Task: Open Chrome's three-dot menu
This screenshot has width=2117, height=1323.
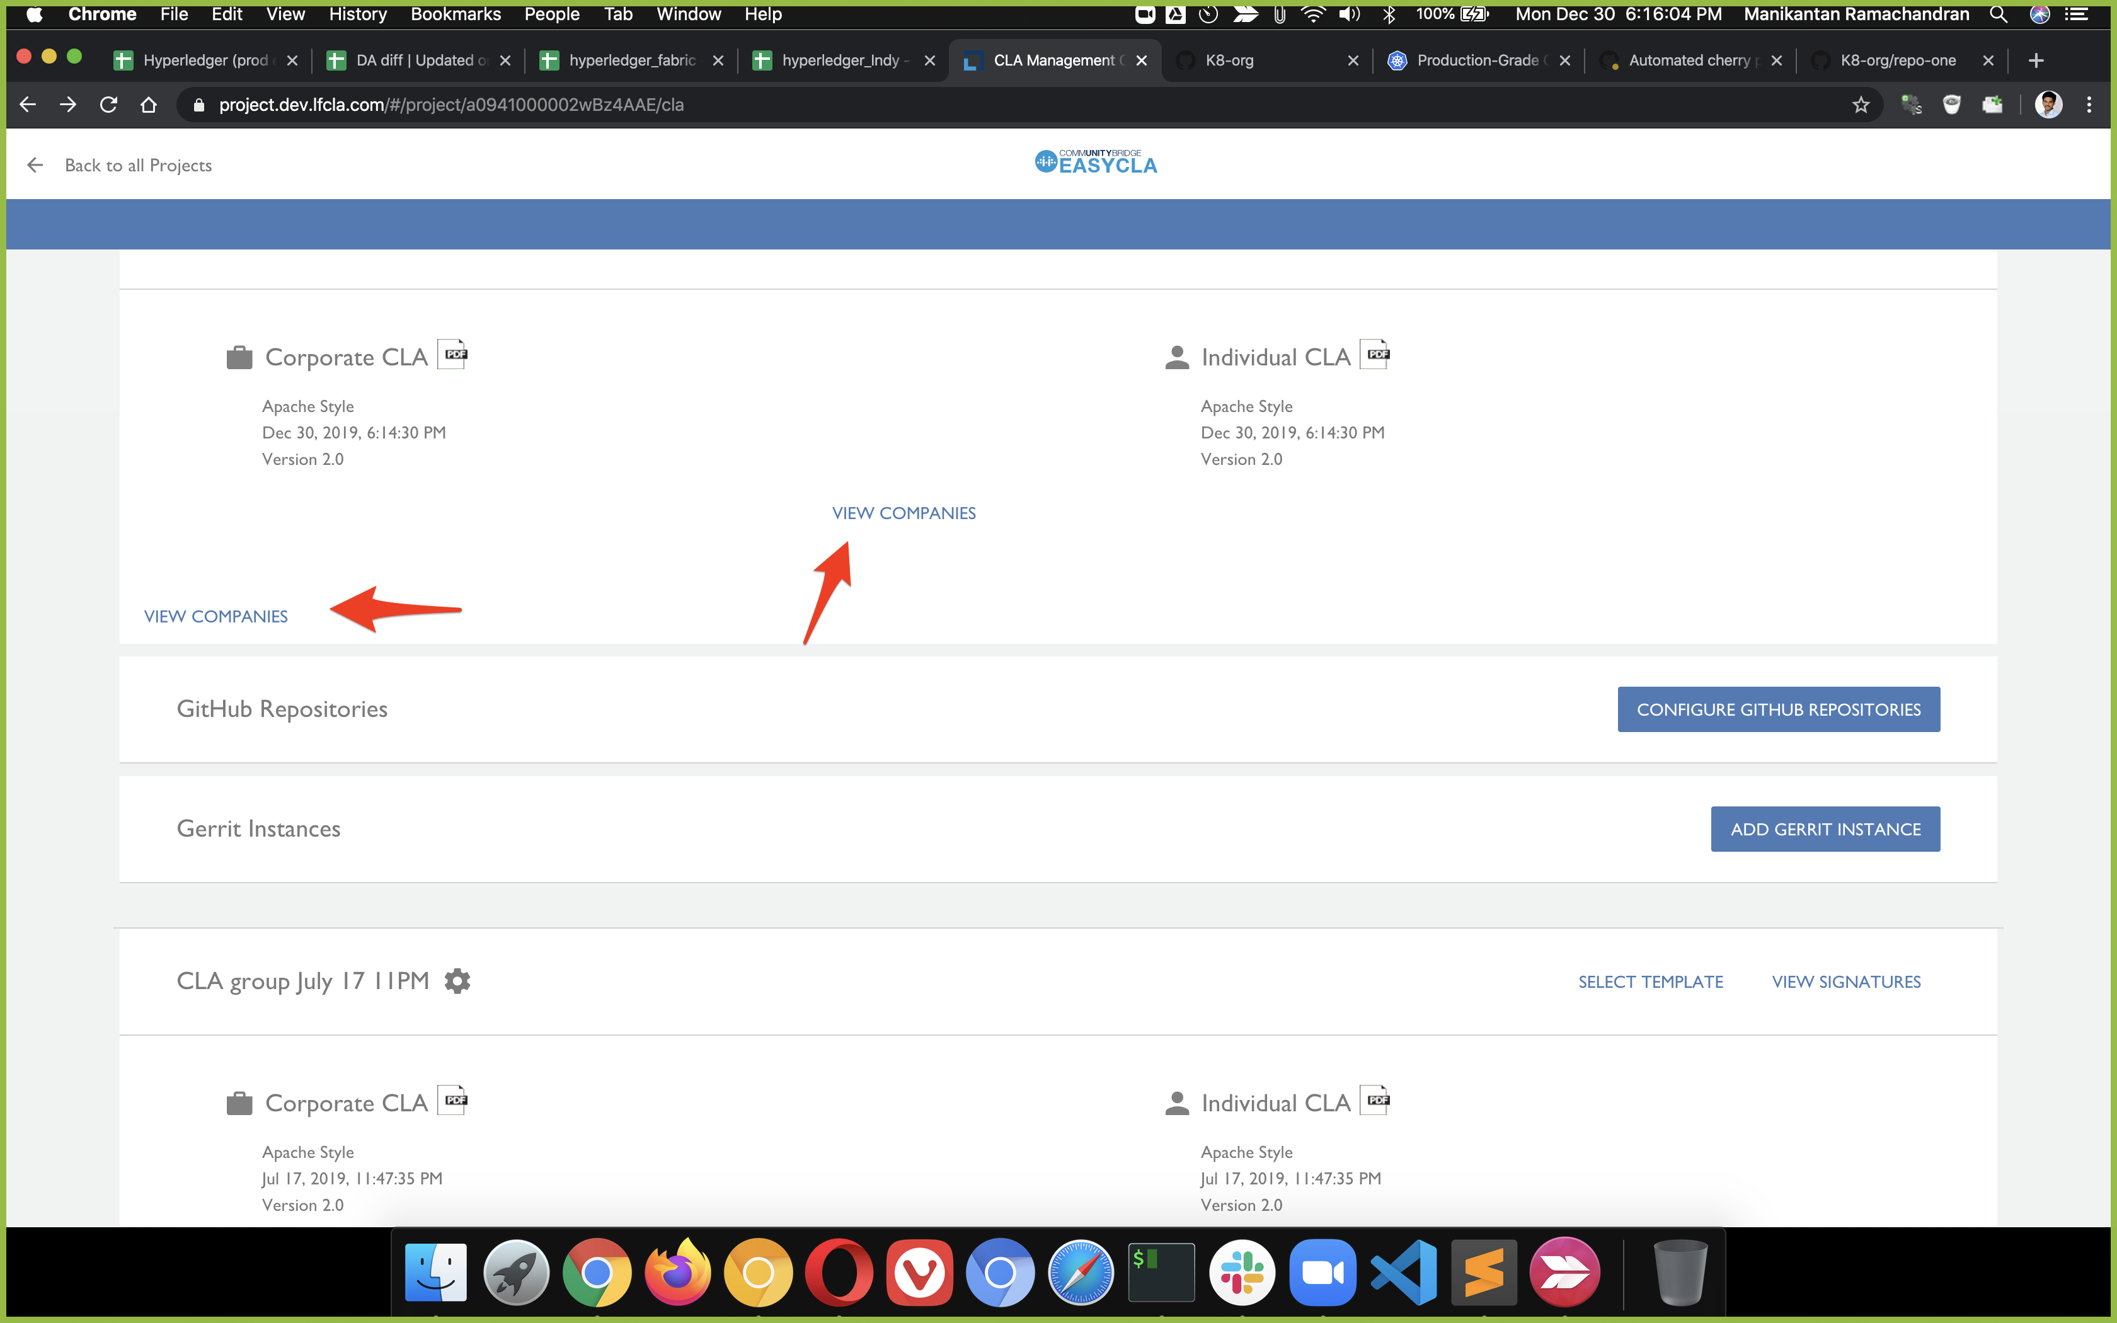Action: (x=2089, y=104)
